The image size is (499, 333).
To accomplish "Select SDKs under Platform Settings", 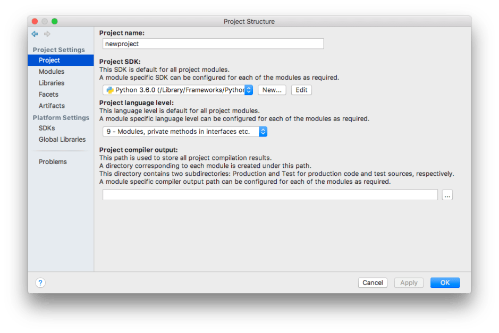I will pyautogui.click(x=47, y=128).
